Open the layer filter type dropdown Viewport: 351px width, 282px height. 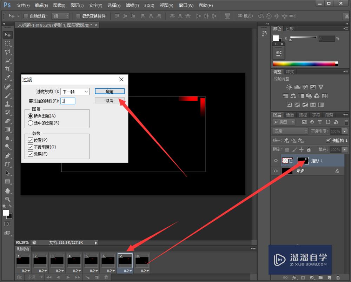coord(284,122)
